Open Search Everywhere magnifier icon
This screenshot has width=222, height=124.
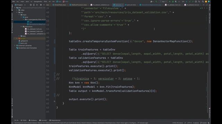[x=203, y=1]
